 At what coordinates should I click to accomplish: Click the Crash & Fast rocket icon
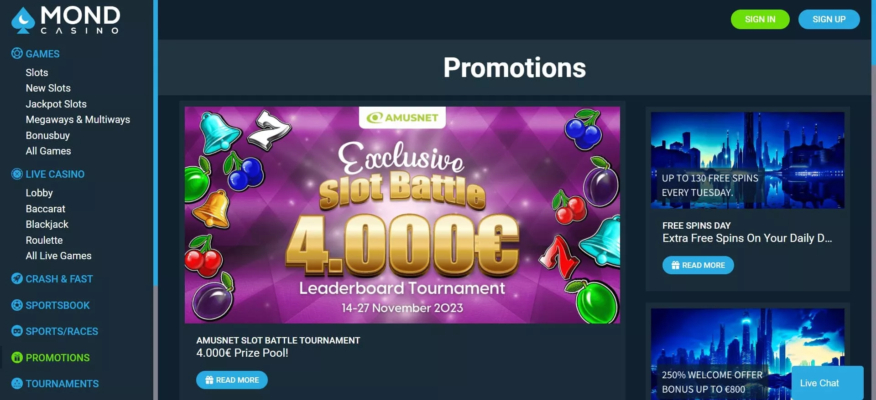pos(17,279)
